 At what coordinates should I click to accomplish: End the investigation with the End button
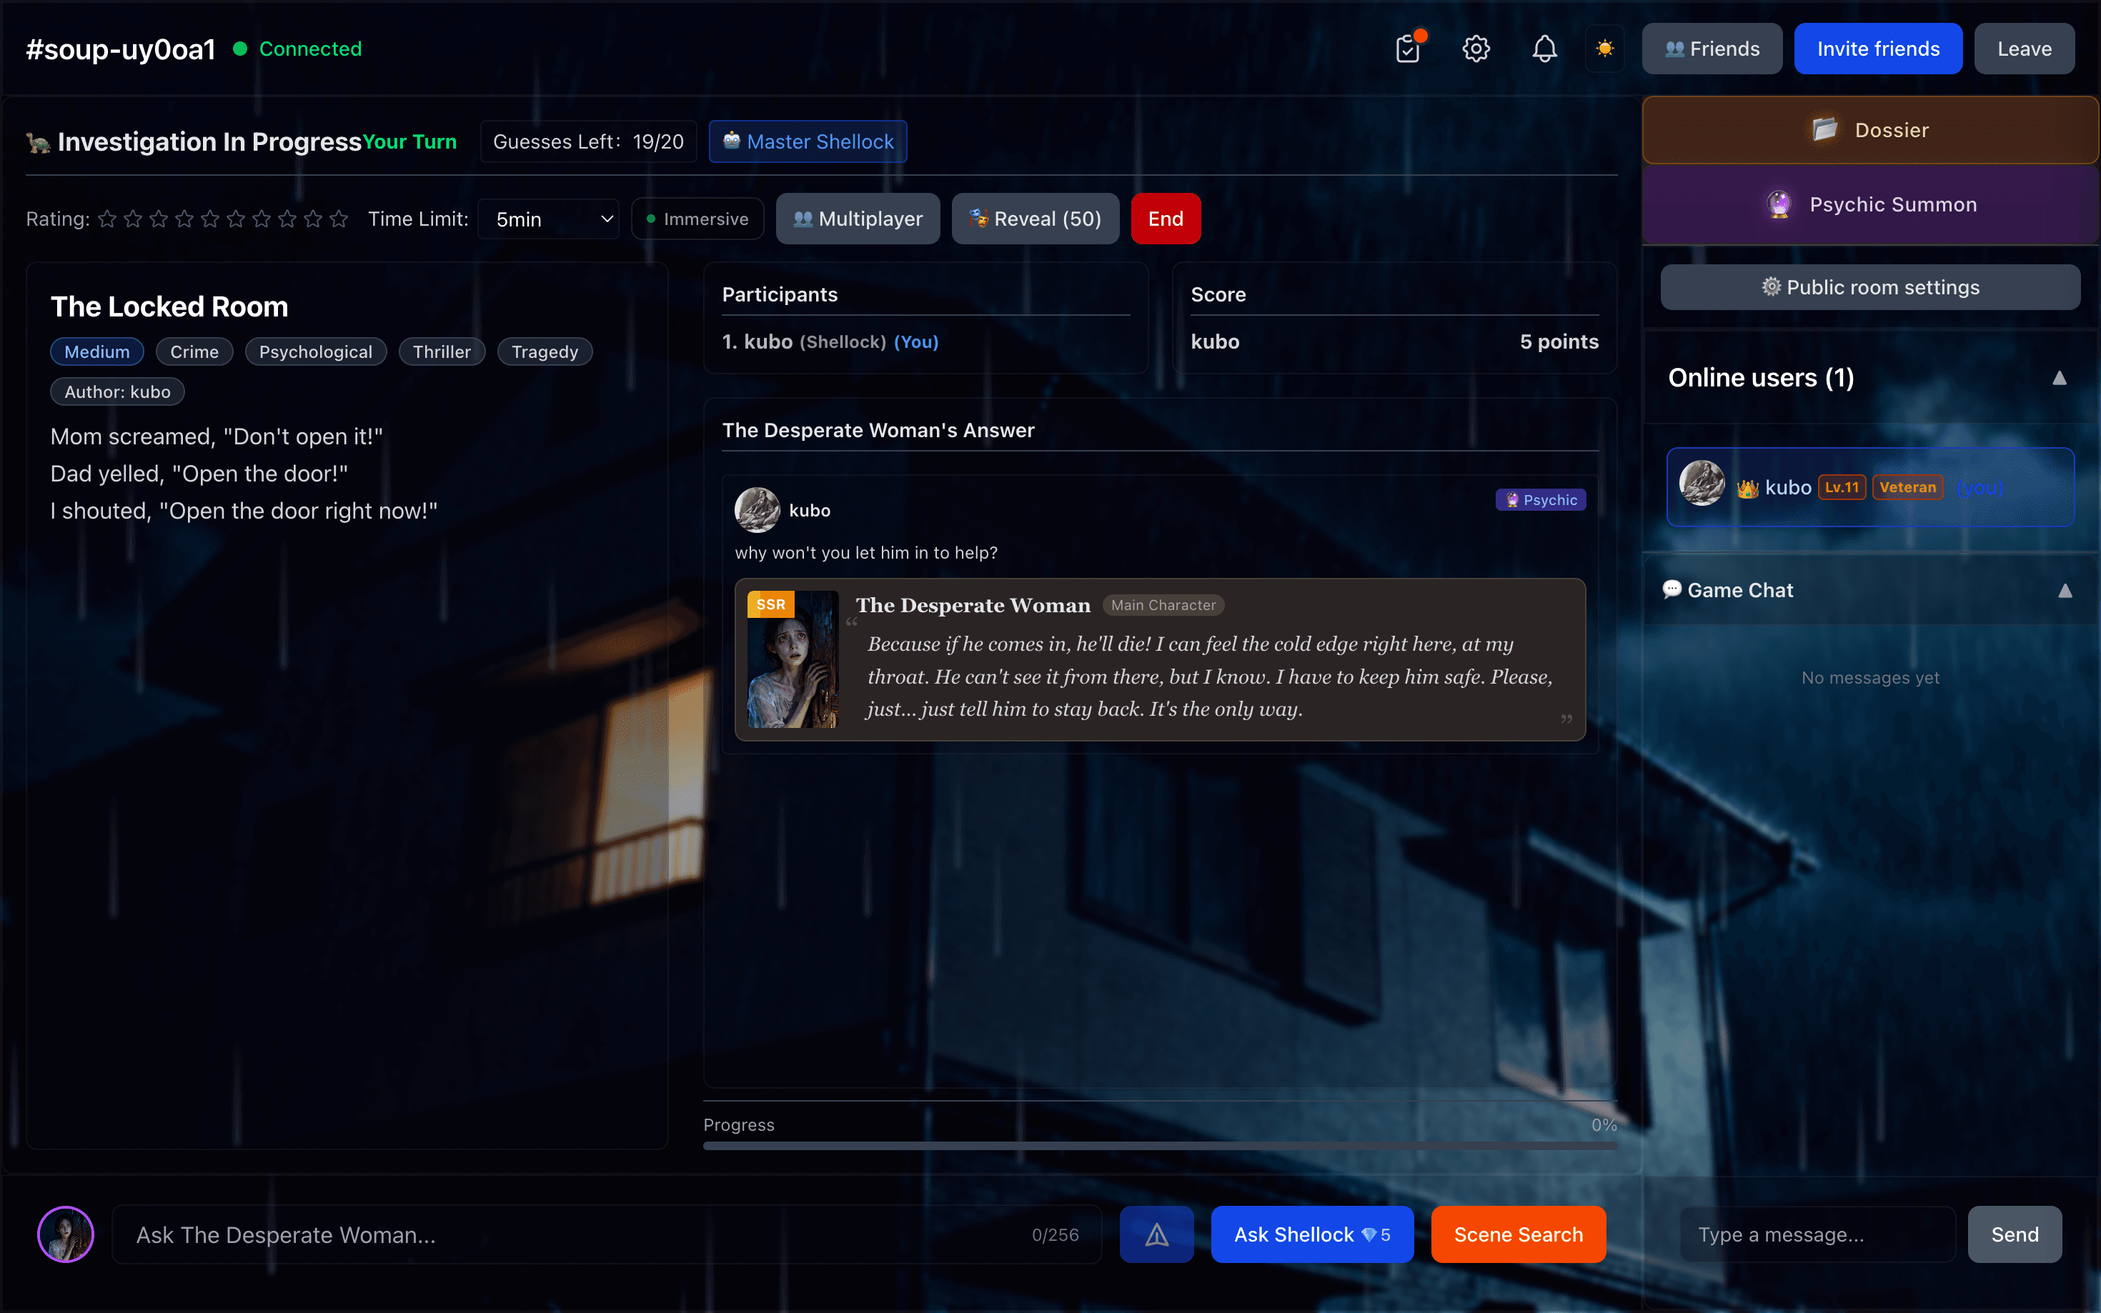tap(1165, 218)
